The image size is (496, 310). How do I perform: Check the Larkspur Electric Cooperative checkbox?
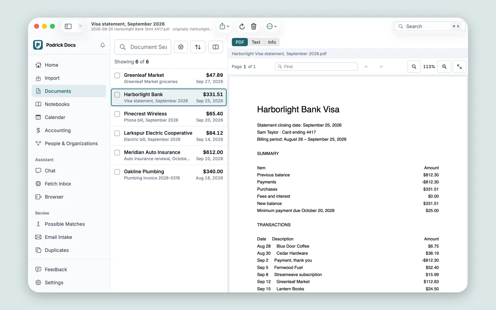pos(117,133)
